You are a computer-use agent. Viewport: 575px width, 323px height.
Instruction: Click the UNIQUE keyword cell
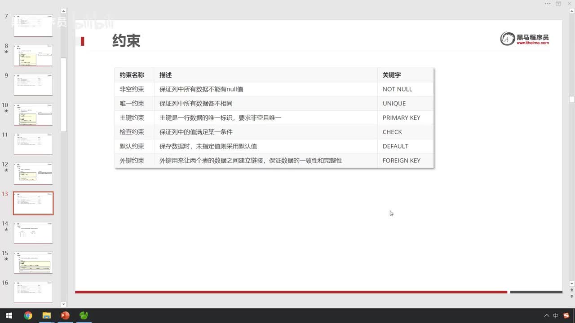point(406,104)
